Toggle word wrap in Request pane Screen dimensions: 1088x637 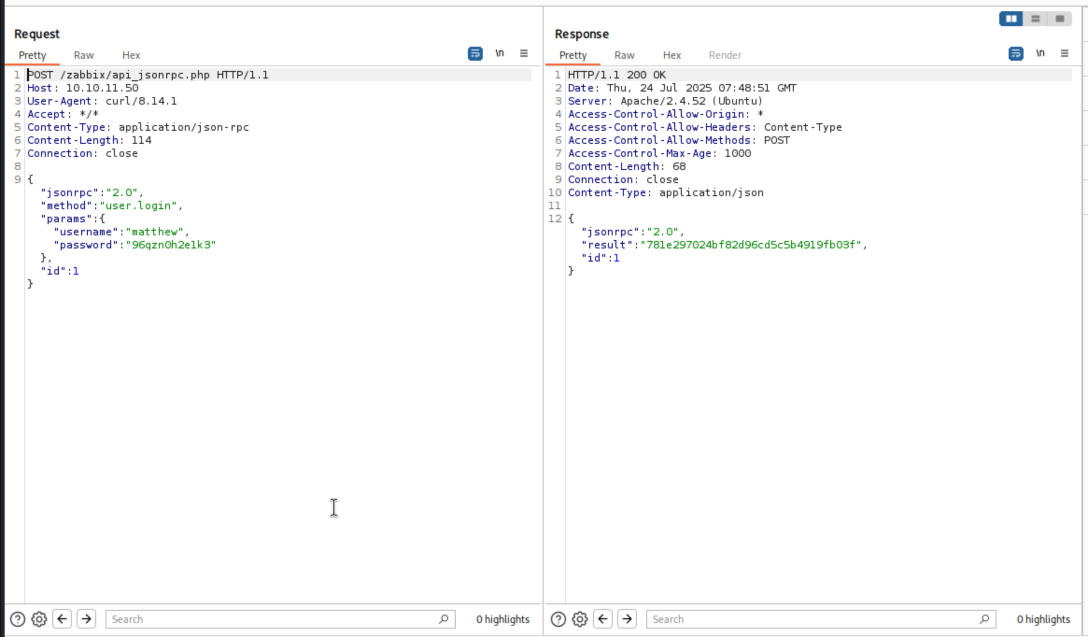point(475,54)
